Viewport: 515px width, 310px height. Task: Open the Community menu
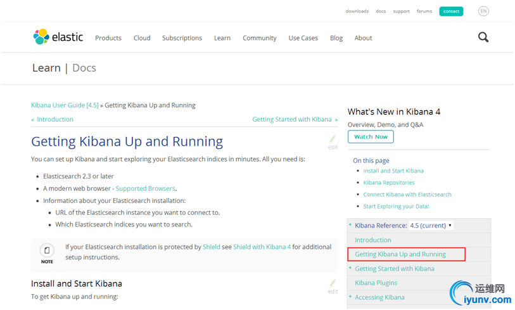click(260, 38)
